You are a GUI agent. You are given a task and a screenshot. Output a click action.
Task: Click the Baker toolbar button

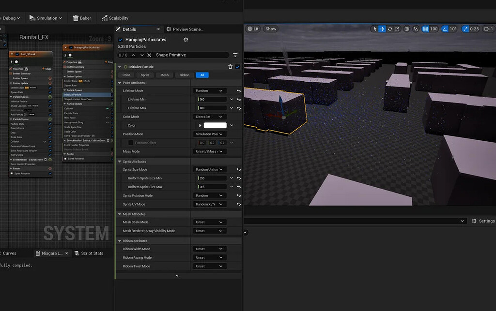(82, 18)
